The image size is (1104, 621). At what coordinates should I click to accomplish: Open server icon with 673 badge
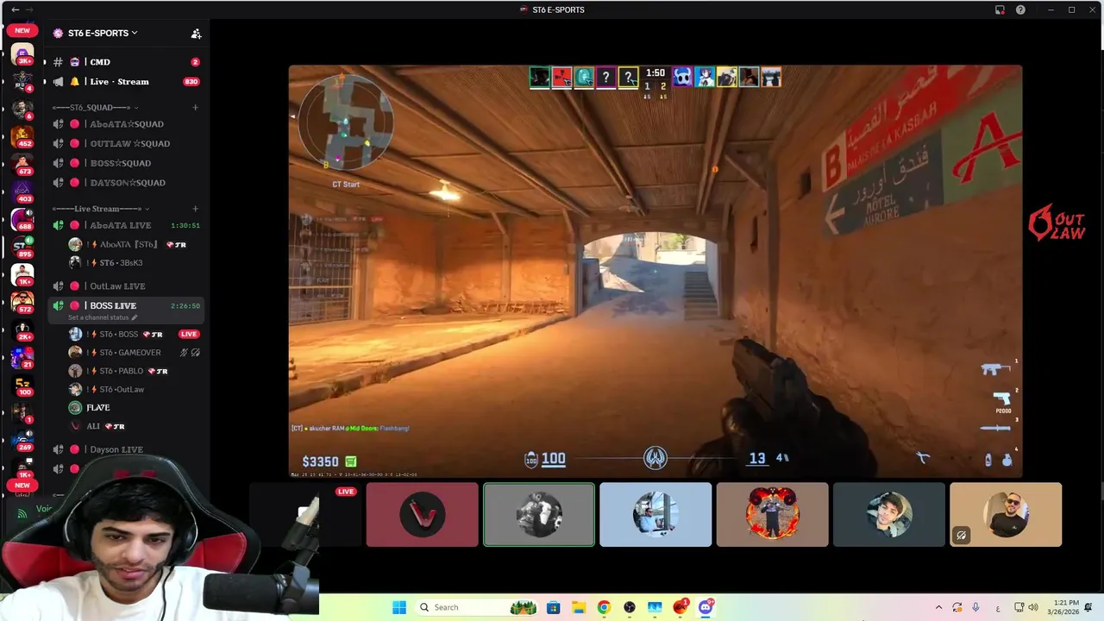click(x=22, y=164)
